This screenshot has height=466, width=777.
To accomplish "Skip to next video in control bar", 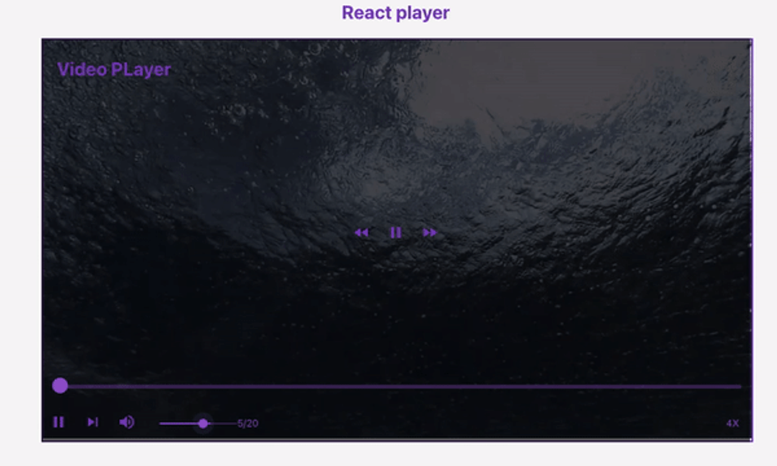I will (93, 422).
